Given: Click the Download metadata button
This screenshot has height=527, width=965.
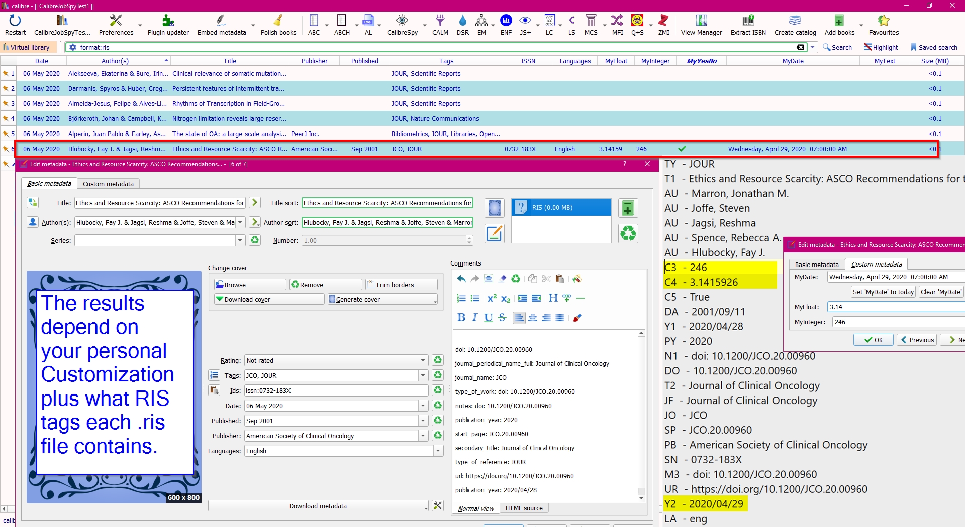Looking at the screenshot, I should (x=318, y=506).
